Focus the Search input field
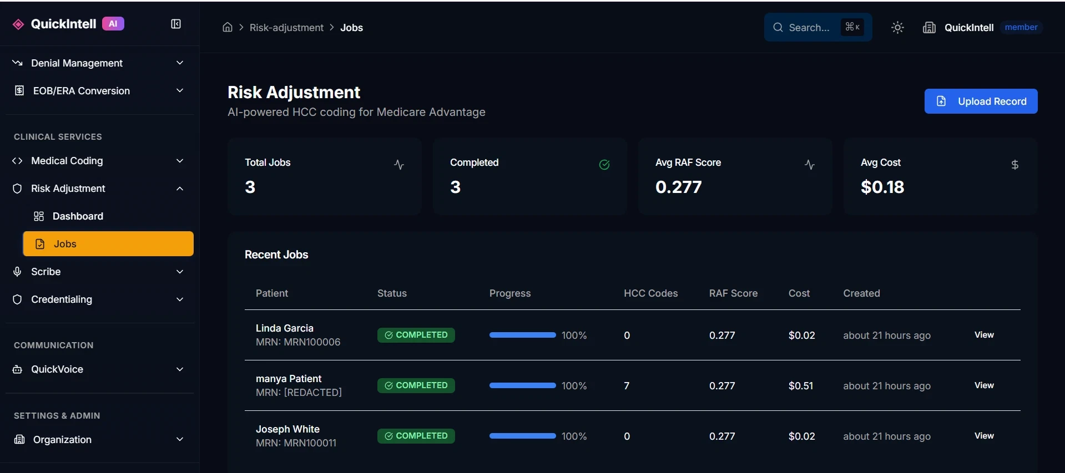1065x473 pixels. [x=818, y=27]
